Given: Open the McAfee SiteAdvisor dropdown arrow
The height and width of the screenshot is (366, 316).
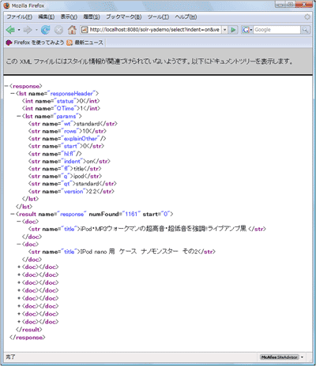Looking at the screenshot, I should pyautogui.click(x=302, y=357).
